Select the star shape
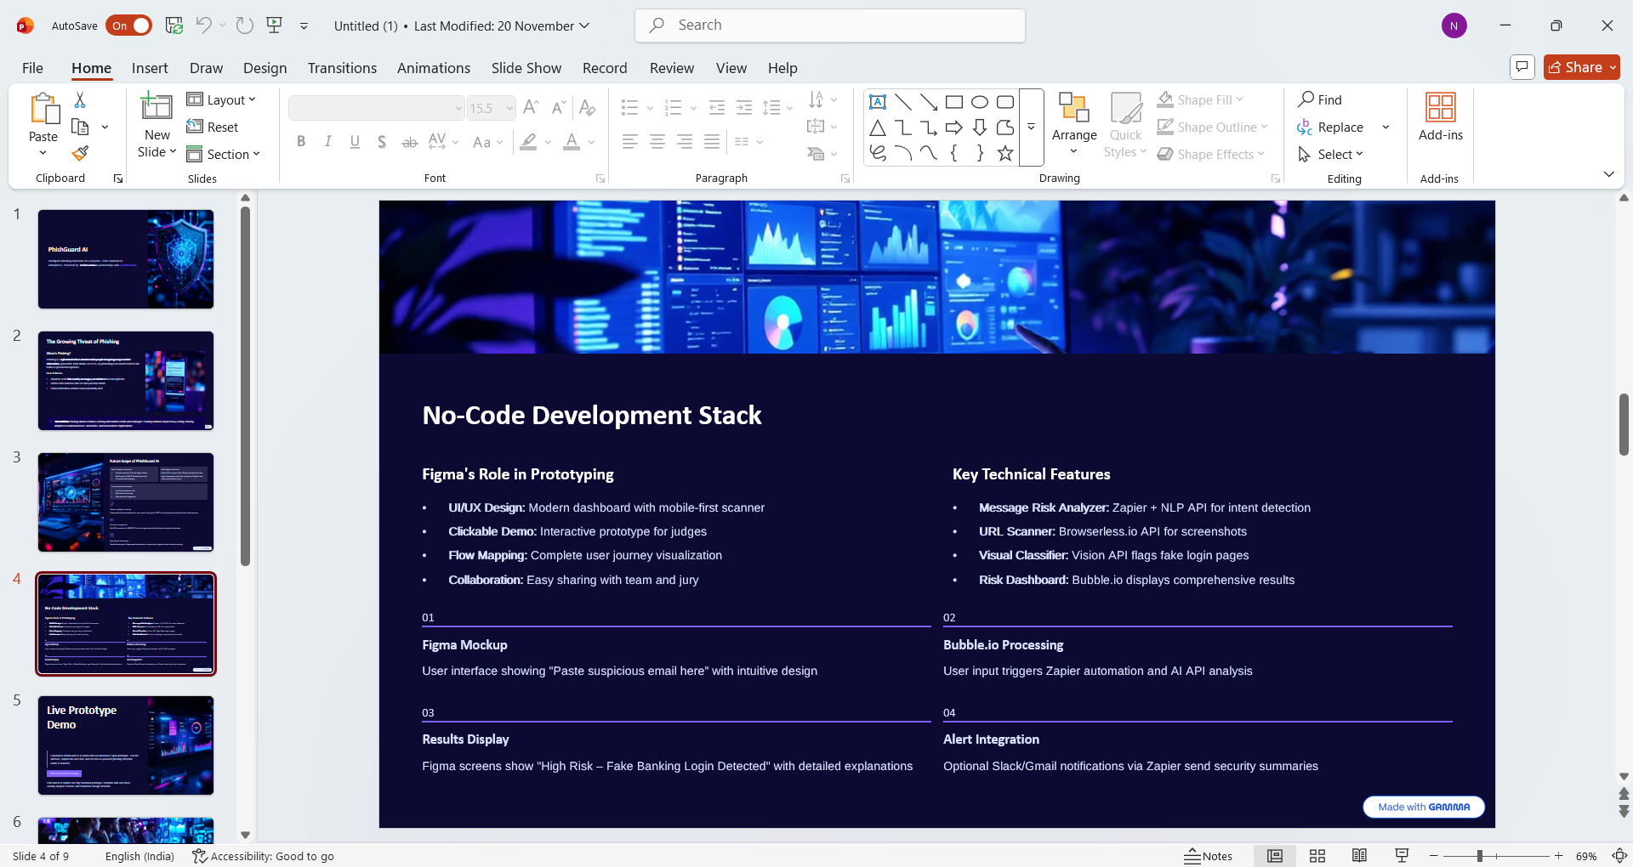The image size is (1633, 867). pyautogui.click(x=1005, y=153)
